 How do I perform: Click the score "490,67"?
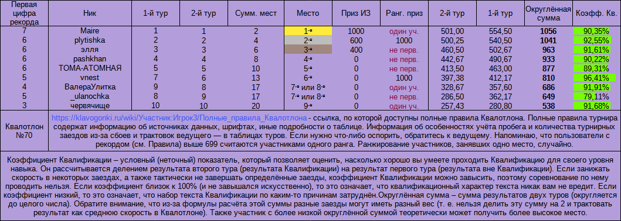[500, 59]
